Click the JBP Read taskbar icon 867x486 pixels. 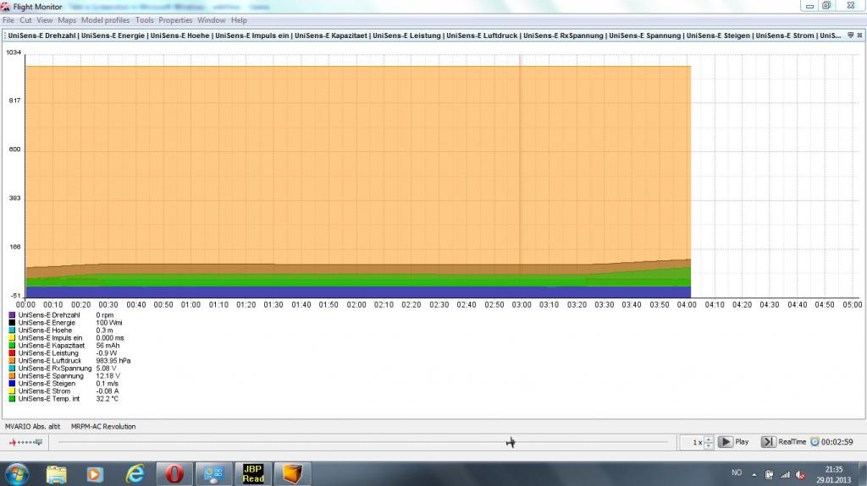coord(253,473)
